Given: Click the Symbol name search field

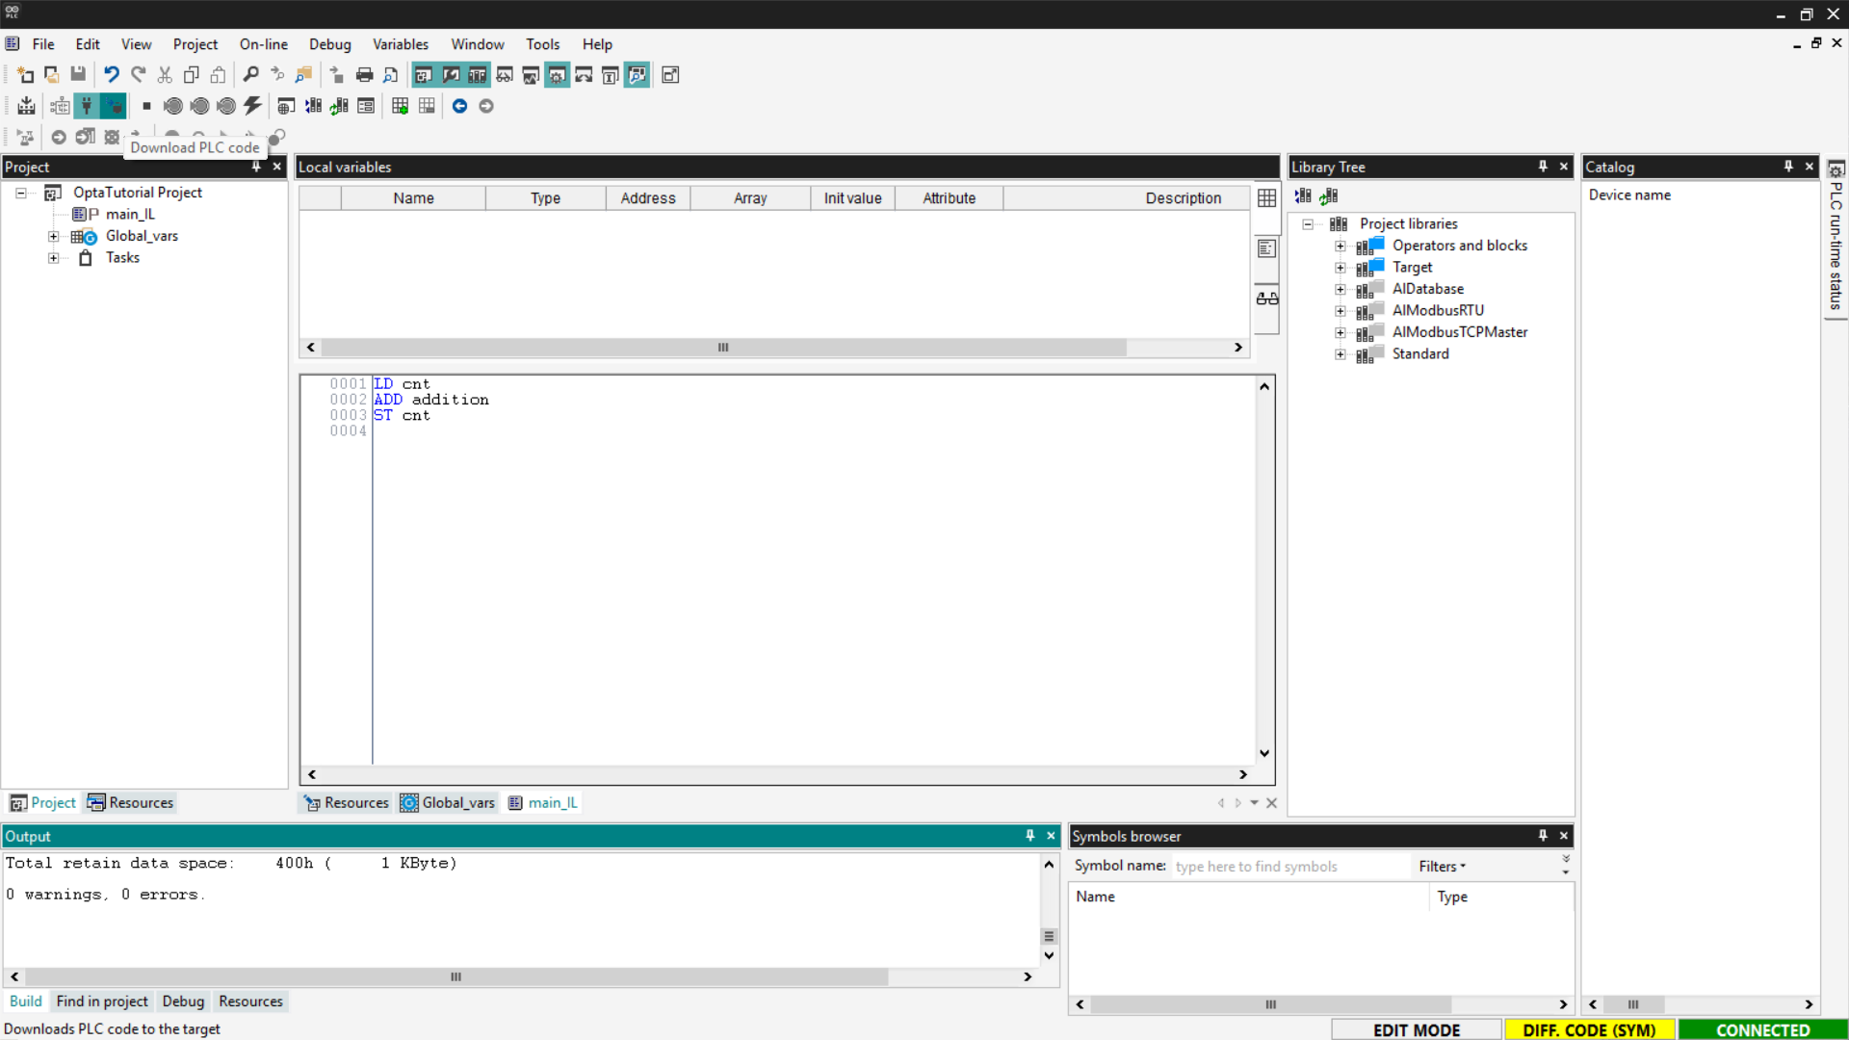Looking at the screenshot, I should [x=1289, y=867].
